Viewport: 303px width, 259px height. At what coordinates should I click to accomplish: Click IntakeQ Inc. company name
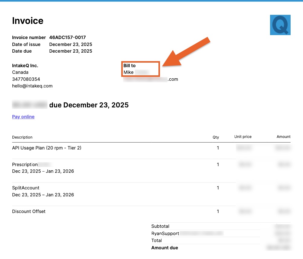[25, 66]
